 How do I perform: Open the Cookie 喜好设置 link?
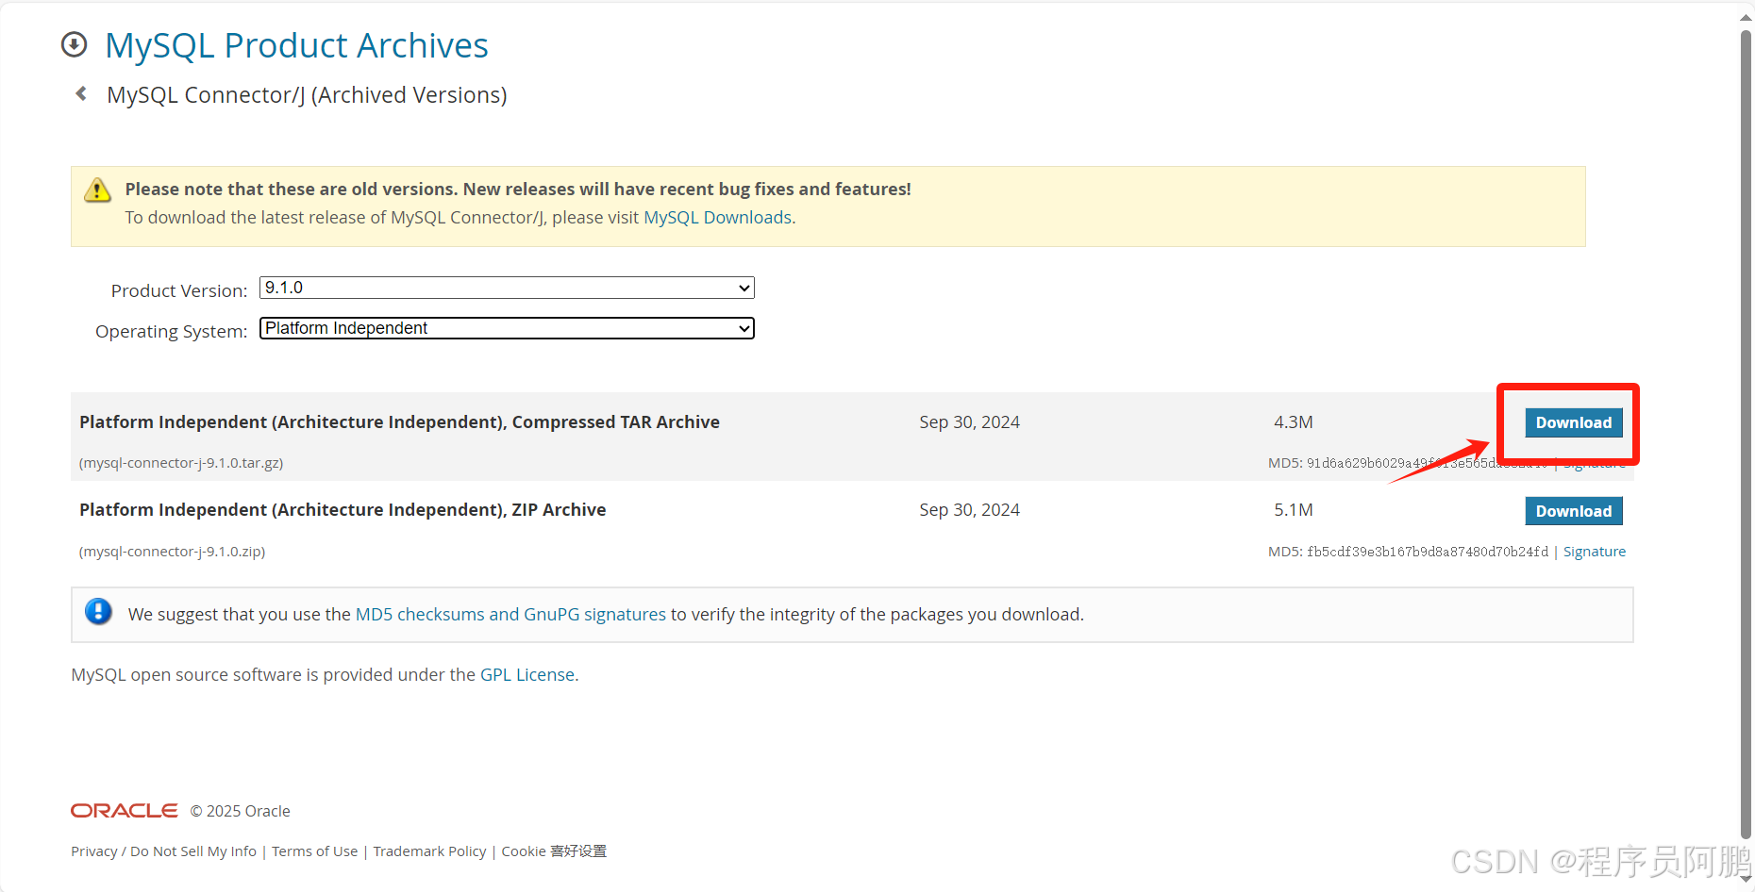[554, 851]
